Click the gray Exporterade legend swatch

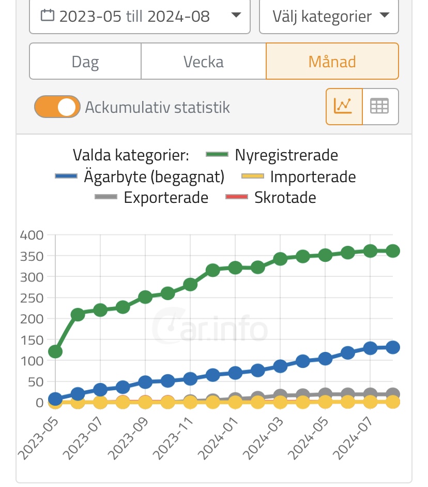click(105, 197)
